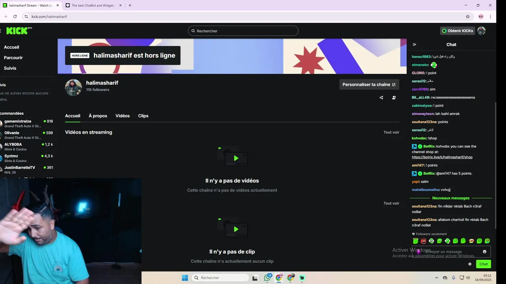Open the ALYBOBA recommended channel
The width and height of the screenshot is (506, 284).
(x=27, y=146)
